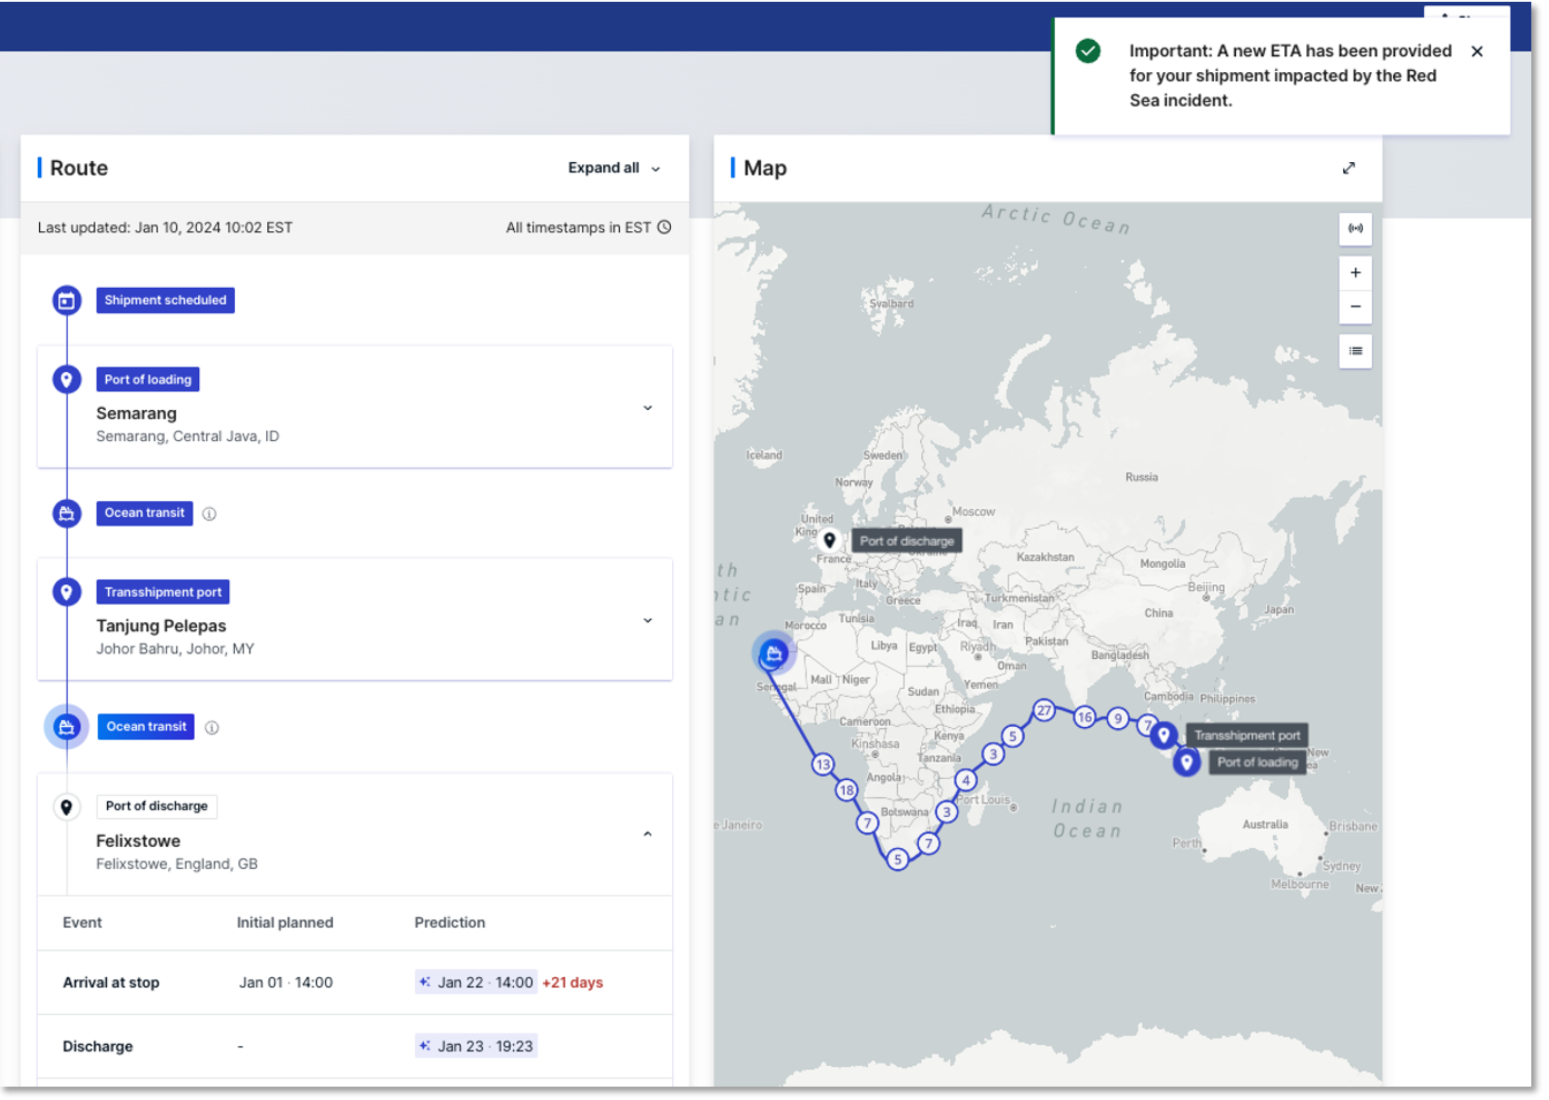Click the Event column header
The height and width of the screenshot is (1100, 1549).
82,923
